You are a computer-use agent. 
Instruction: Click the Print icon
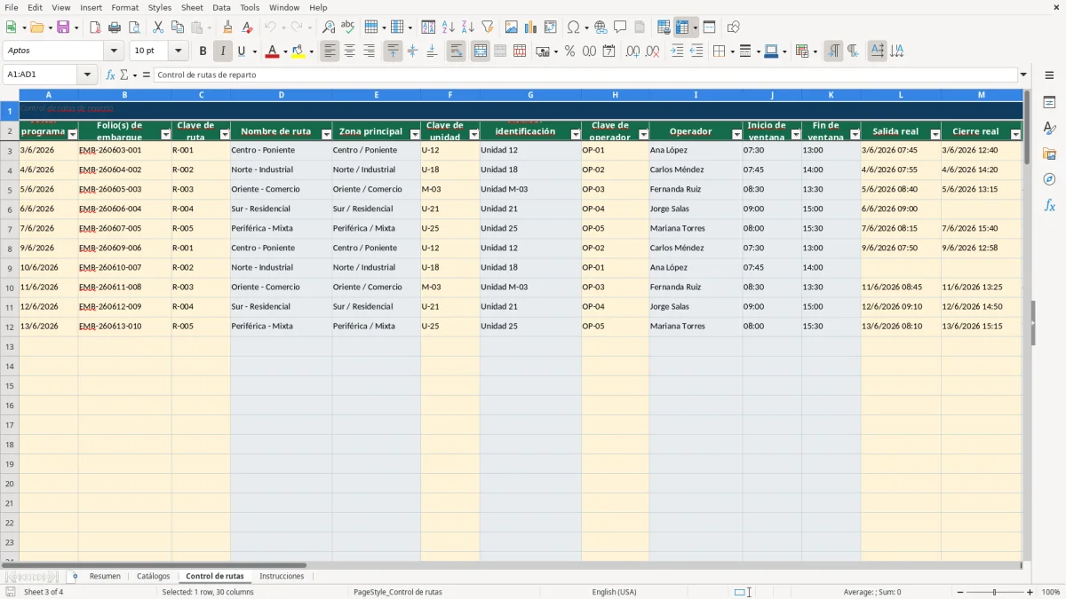point(115,28)
